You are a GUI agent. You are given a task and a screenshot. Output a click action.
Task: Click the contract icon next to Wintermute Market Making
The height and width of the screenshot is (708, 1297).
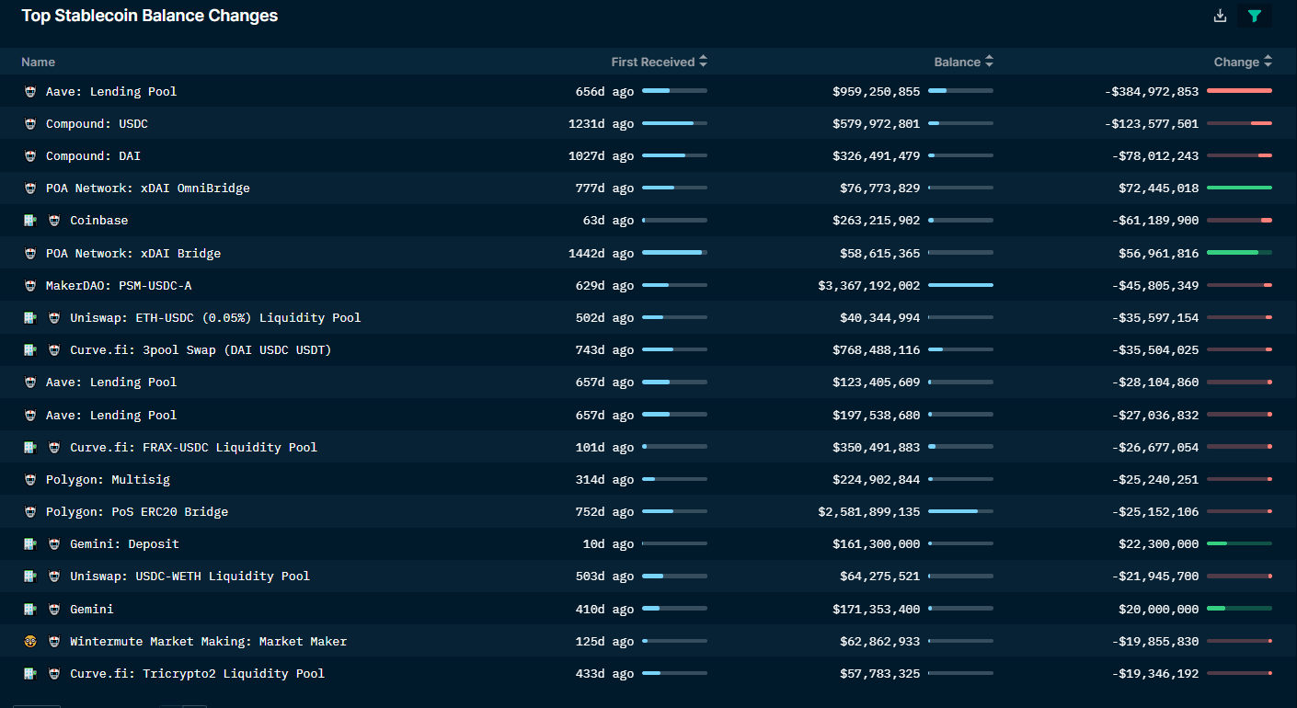coord(54,642)
